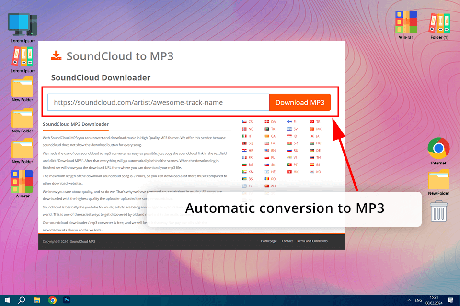460x306 pixels.
Task: Choose the SV language link
Action: (296, 129)
